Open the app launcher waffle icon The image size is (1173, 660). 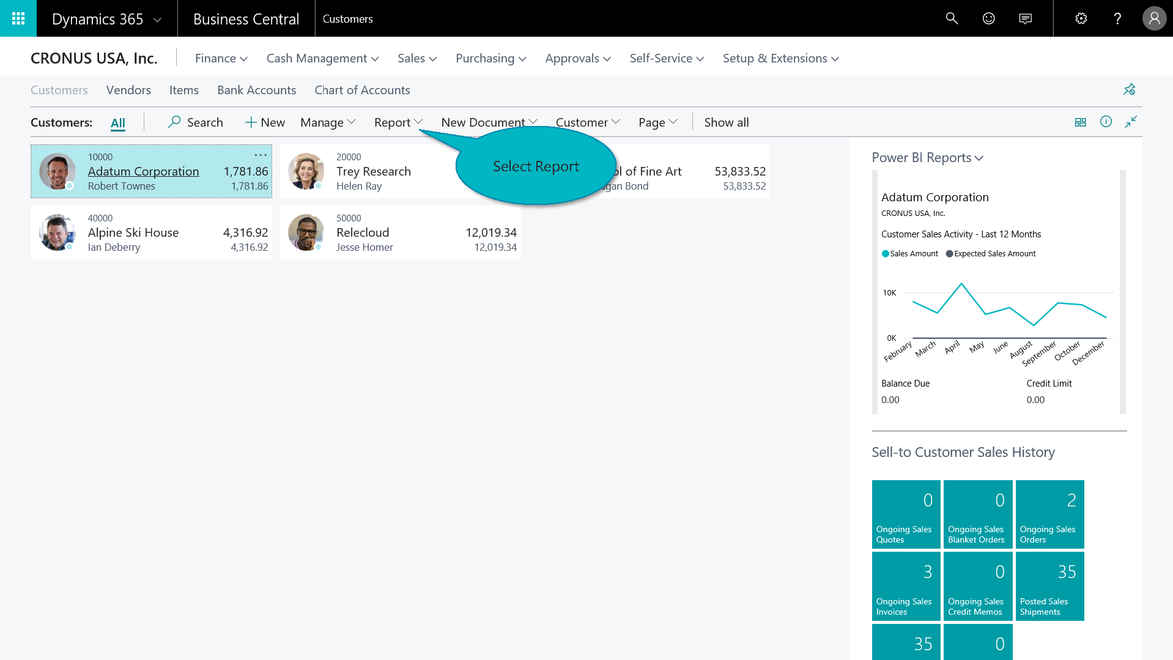(x=18, y=18)
